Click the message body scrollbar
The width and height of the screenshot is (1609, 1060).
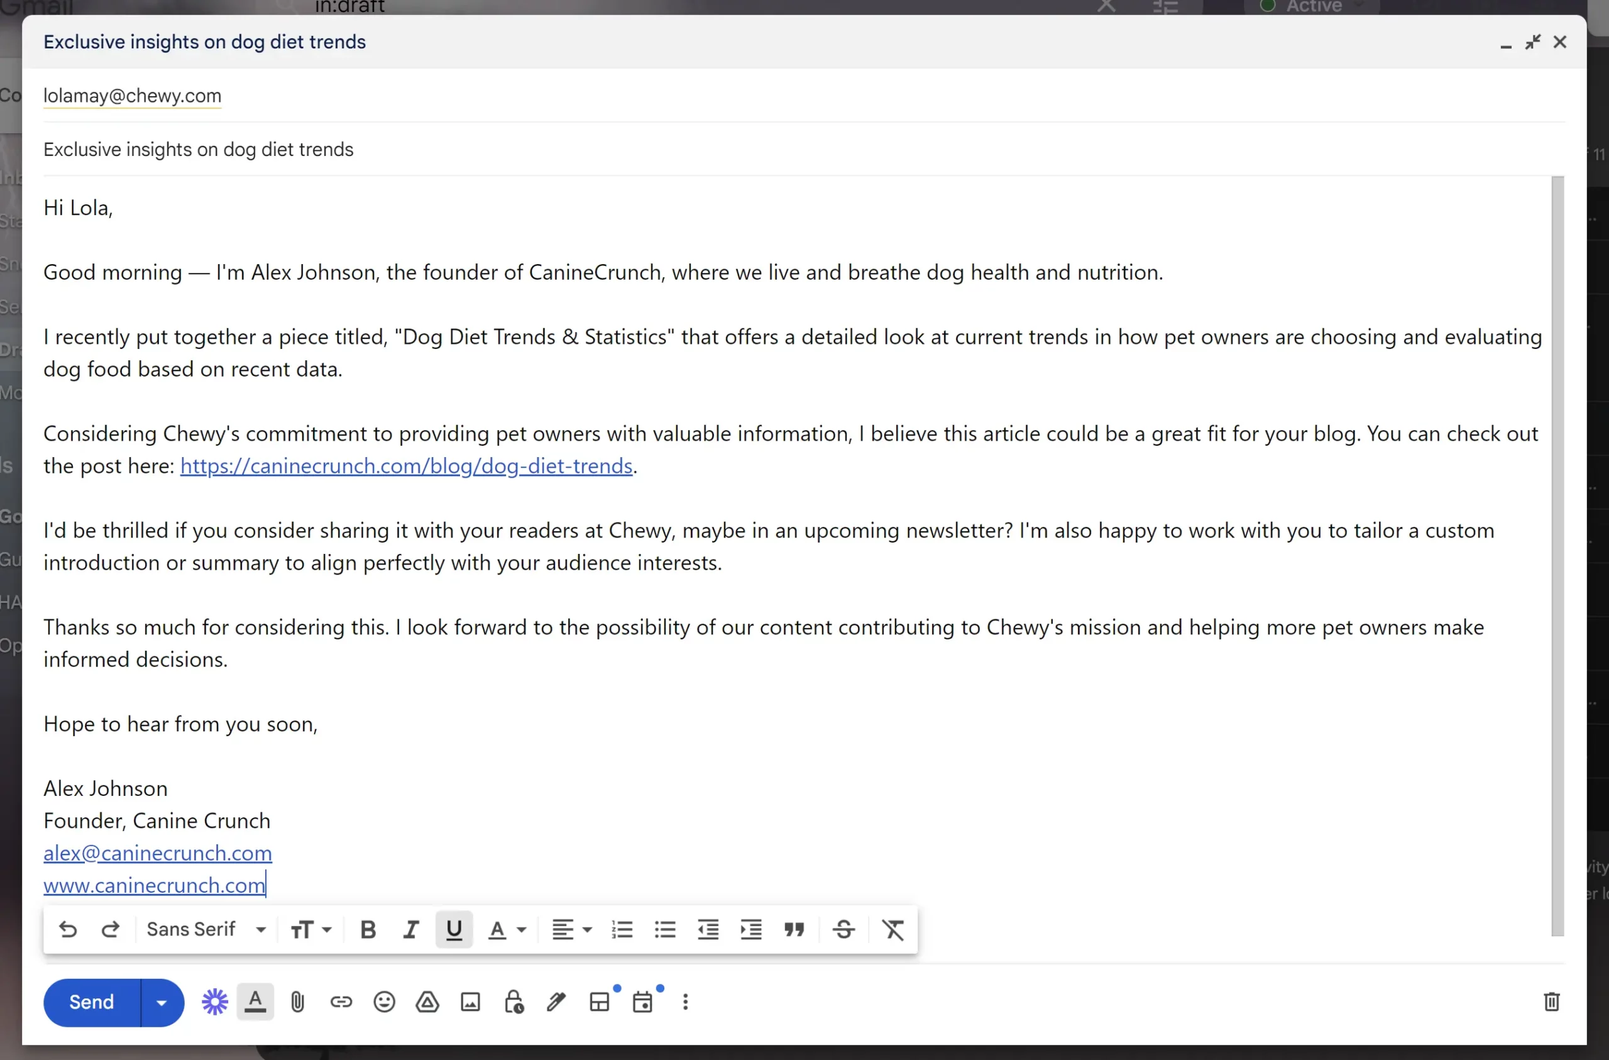(x=1557, y=556)
